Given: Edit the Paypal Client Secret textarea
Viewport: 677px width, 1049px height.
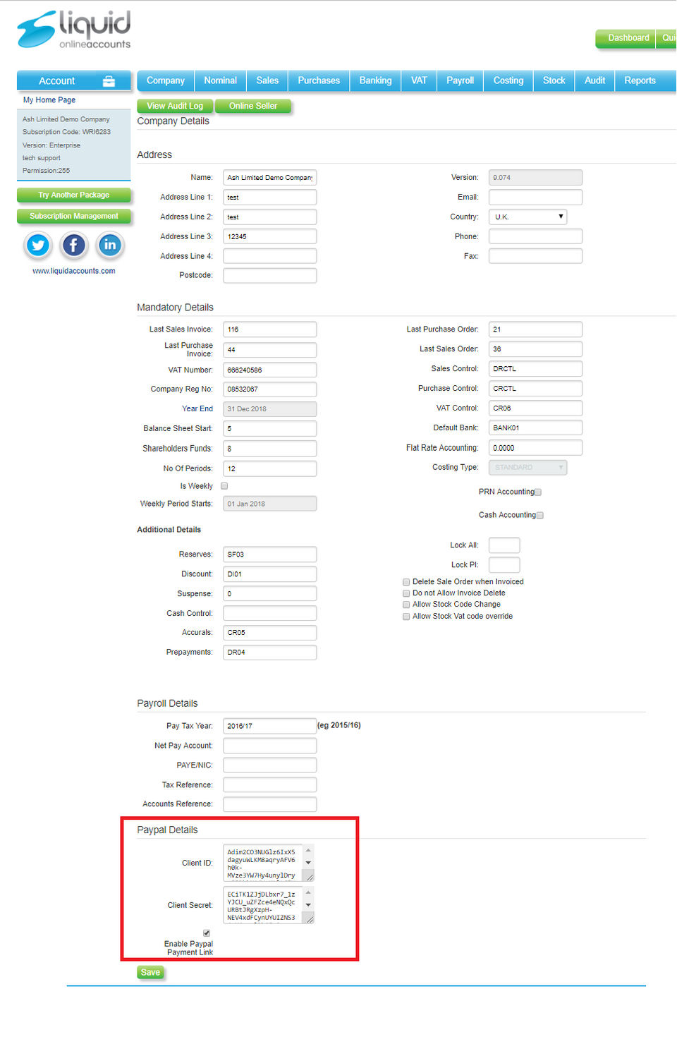Looking at the screenshot, I should click(268, 905).
